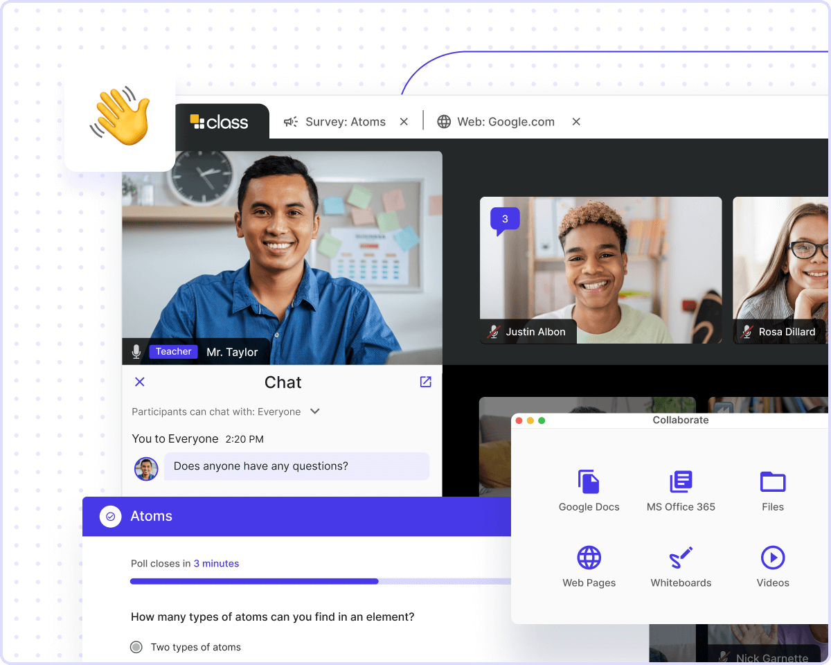Screen dimensions: 831x665
Task: Unmute Justin Albon's microphone
Action: [494, 332]
